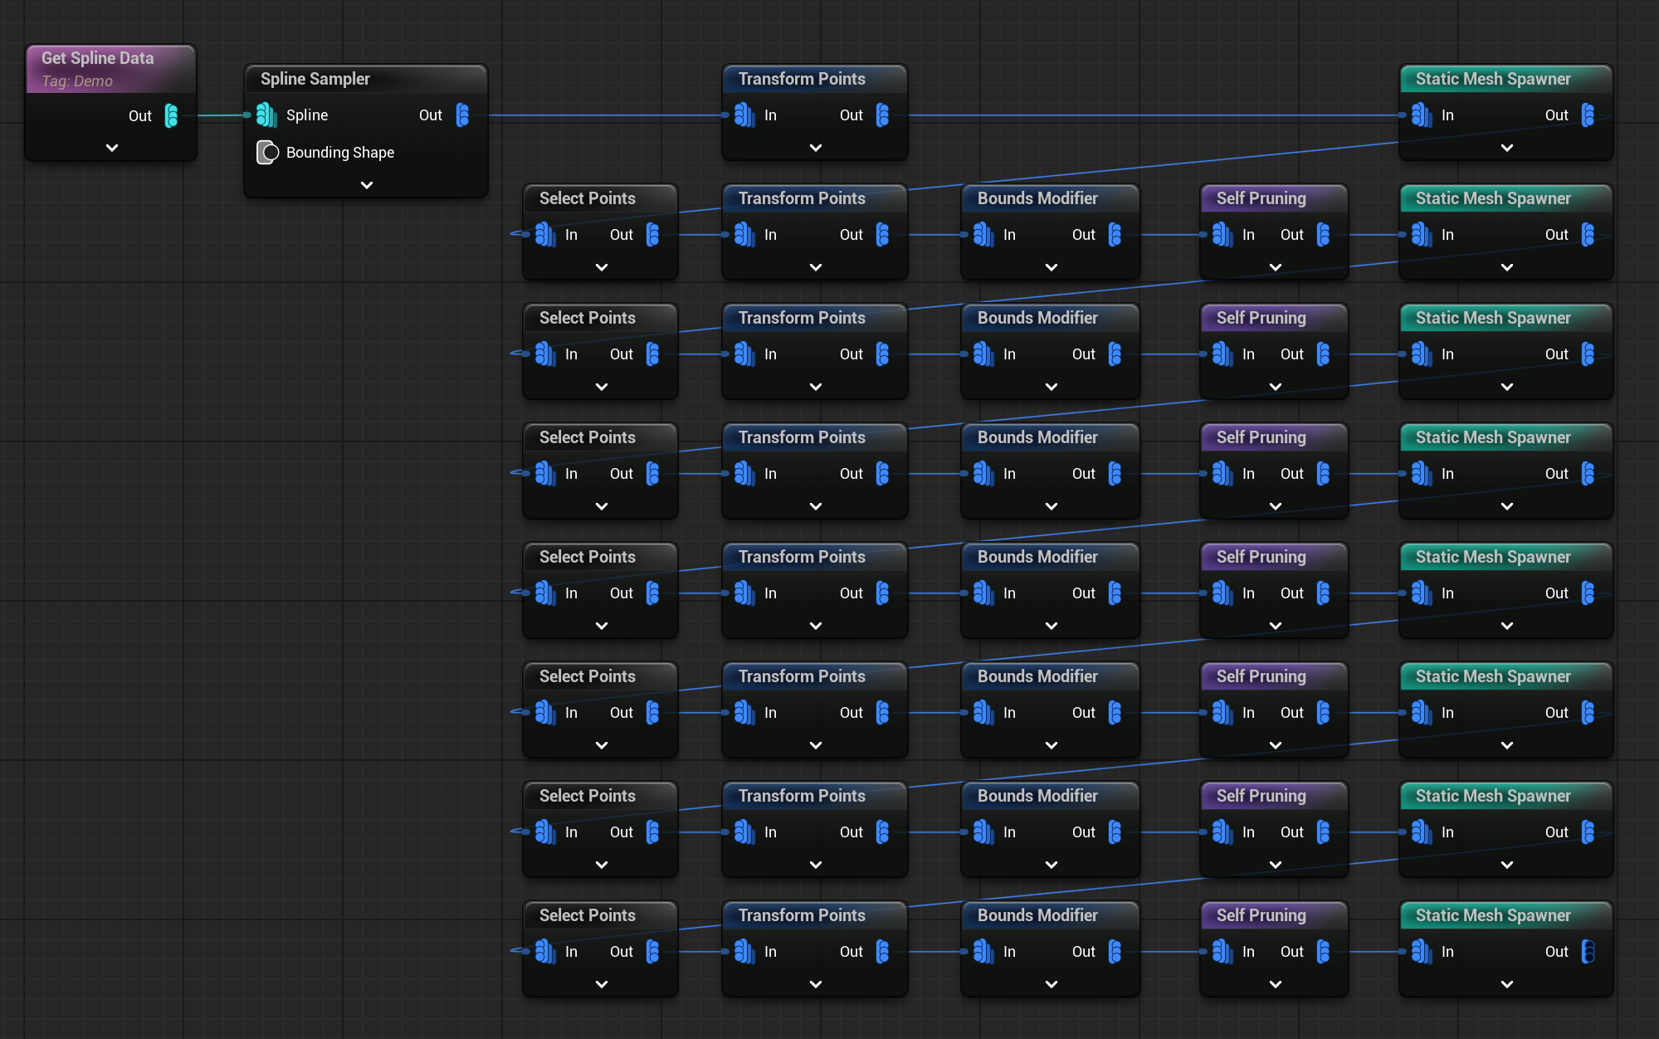Screen dimensions: 1659x1039
Task: Click the Out pin of the first Self Pruning node
Action: click(1323, 235)
